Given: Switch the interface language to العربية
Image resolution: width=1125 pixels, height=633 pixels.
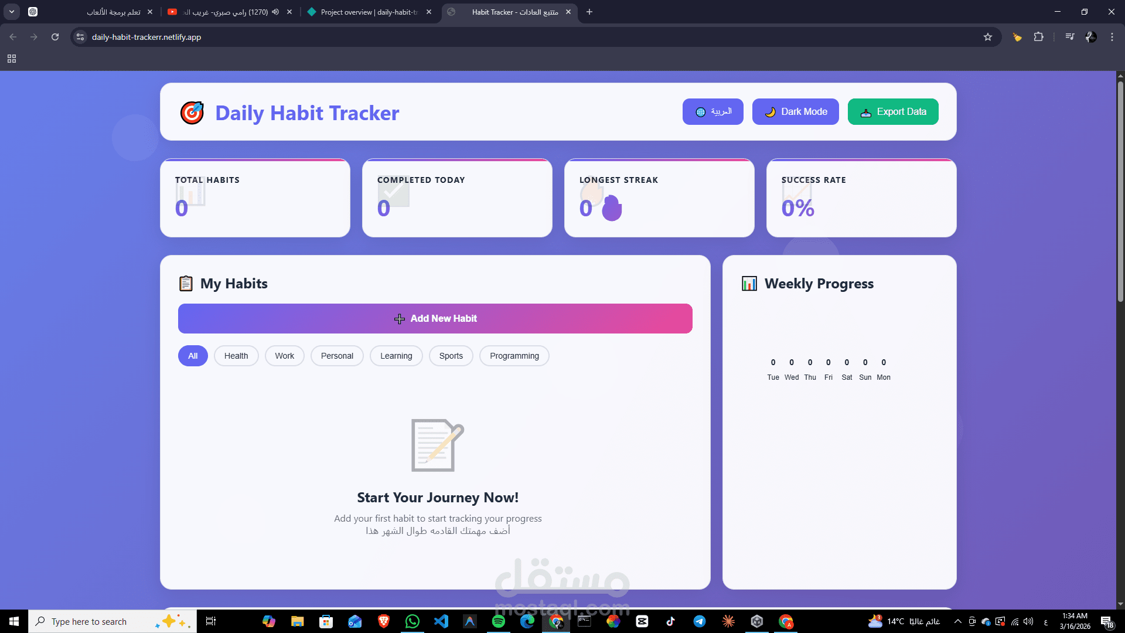Looking at the screenshot, I should [x=712, y=111].
